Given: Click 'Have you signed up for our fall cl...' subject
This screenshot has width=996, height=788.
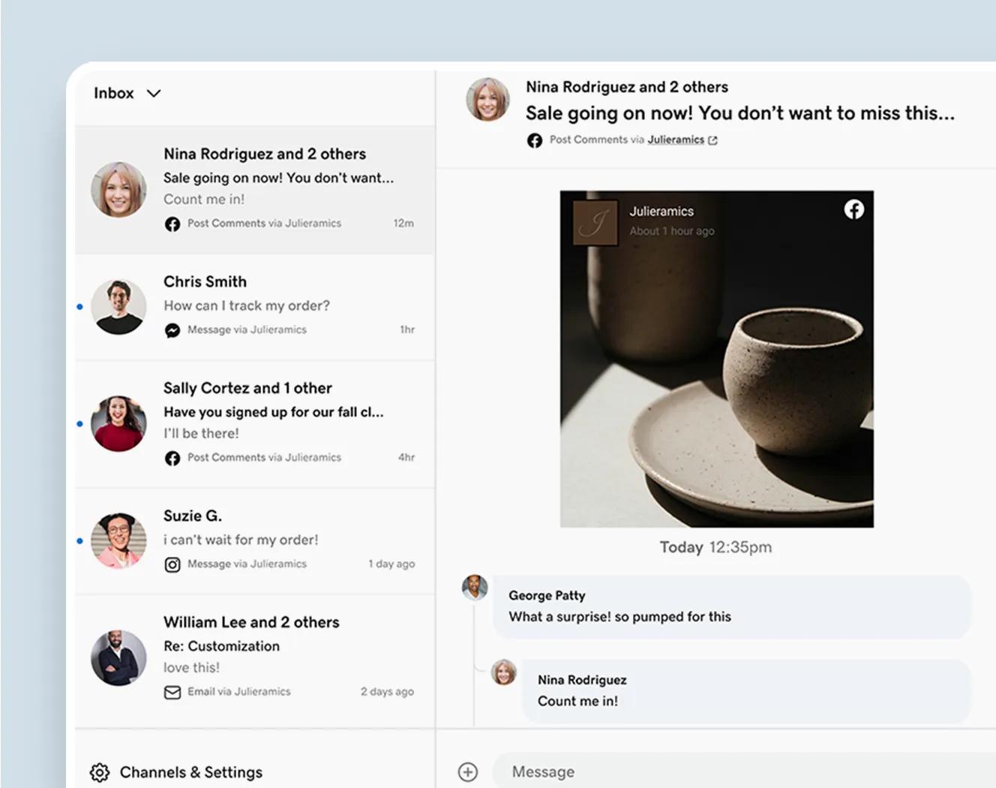Looking at the screenshot, I should pyautogui.click(x=274, y=412).
